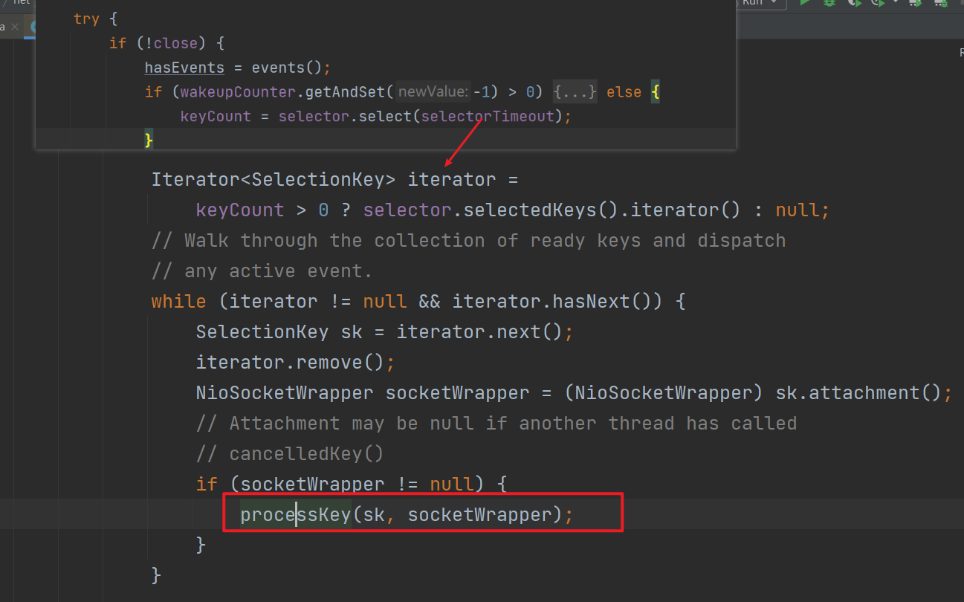Open the Run configuration dropdown
This screenshot has width=964, height=602.
click(x=763, y=3)
